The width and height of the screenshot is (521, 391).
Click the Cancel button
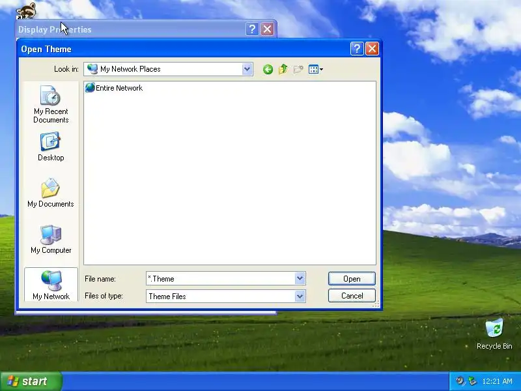pyautogui.click(x=352, y=296)
